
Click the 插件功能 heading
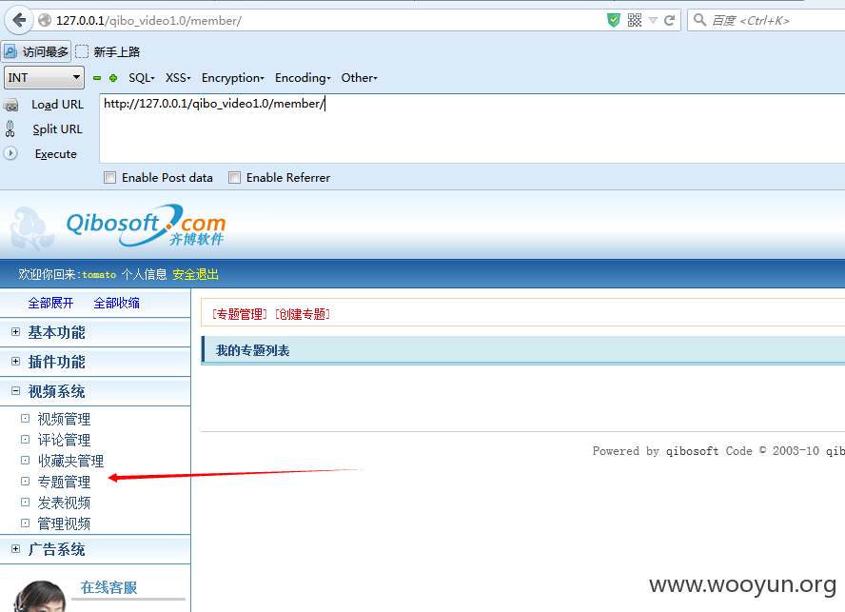tap(56, 362)
